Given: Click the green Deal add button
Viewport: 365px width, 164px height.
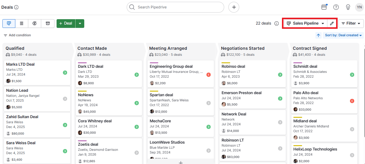Looking at the screenshot, I should click(x=66, y=23).
